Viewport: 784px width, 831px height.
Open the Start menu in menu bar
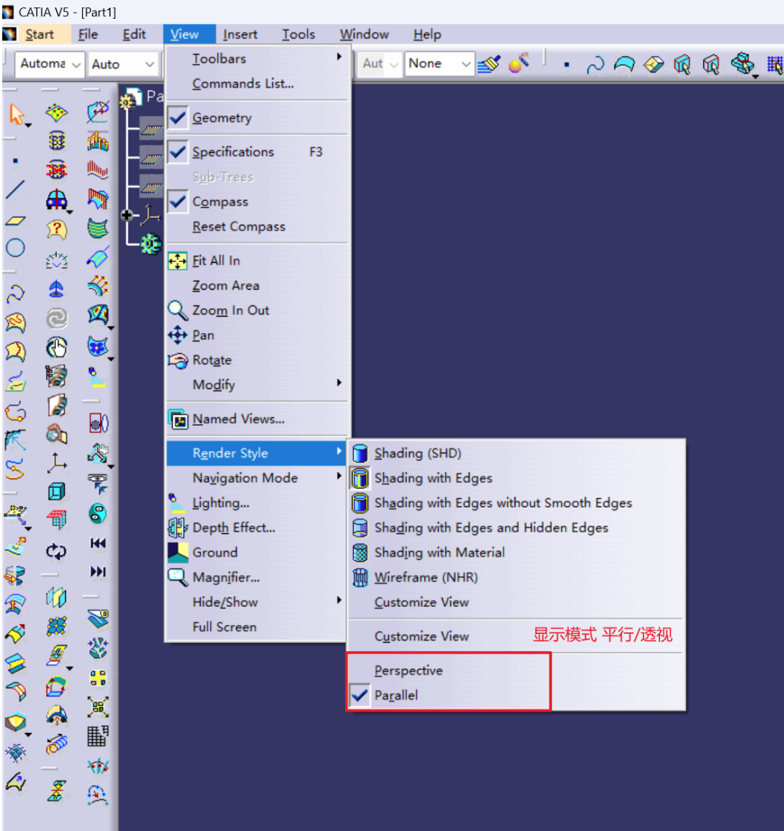click(x=40, y=34)
